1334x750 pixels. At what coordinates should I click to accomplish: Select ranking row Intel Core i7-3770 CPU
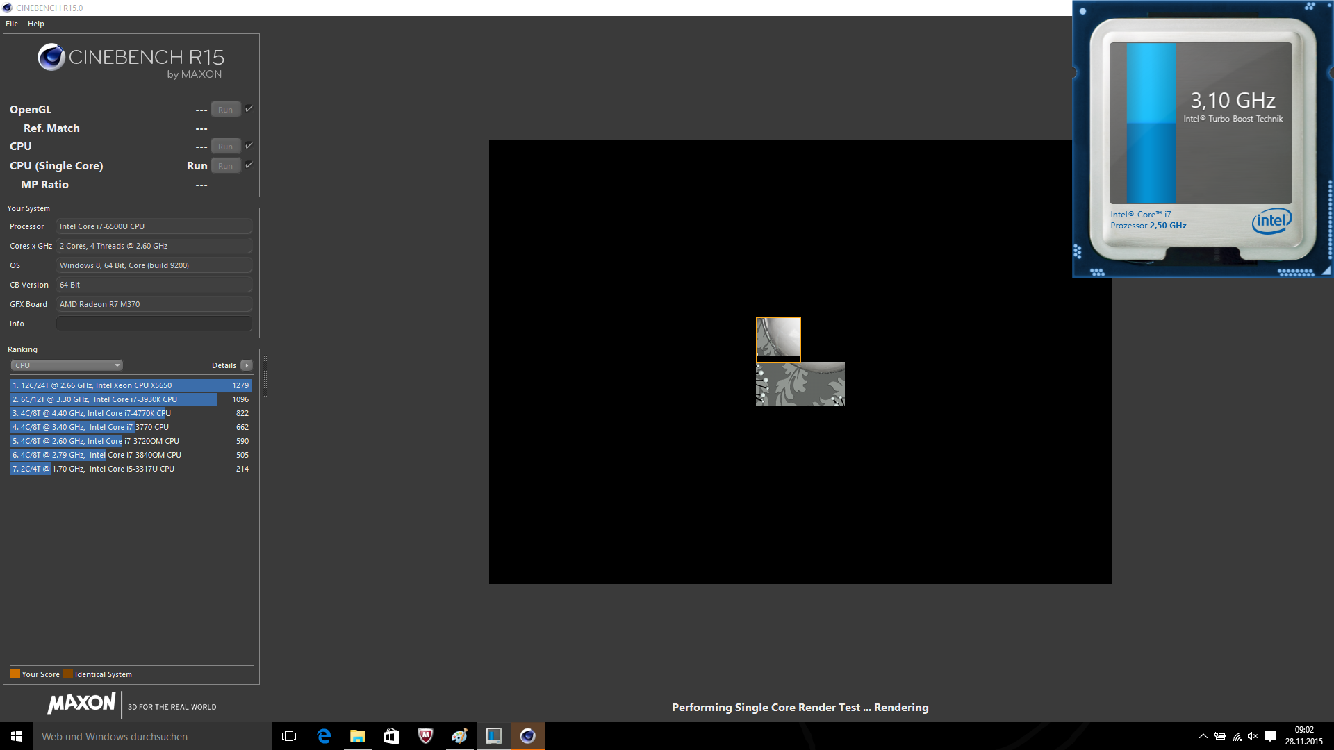point(131,427)
